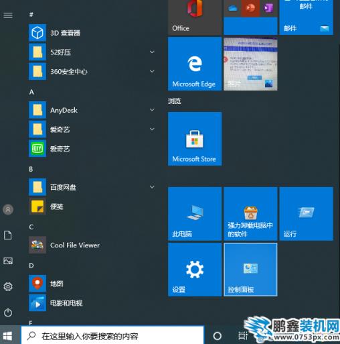
Task: Click the 52好压 folder icon
Action: (x=37, y=52)
